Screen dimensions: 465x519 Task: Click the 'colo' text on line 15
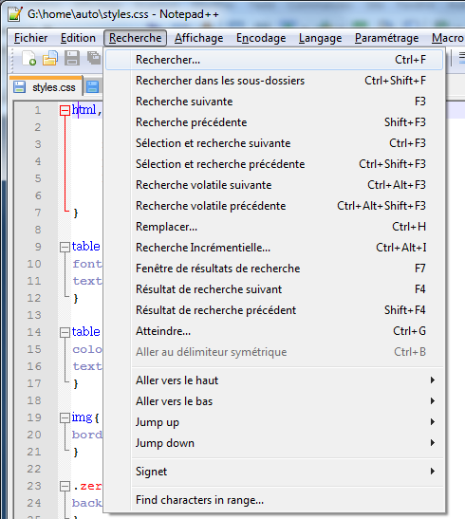click(x=87, y=349)
